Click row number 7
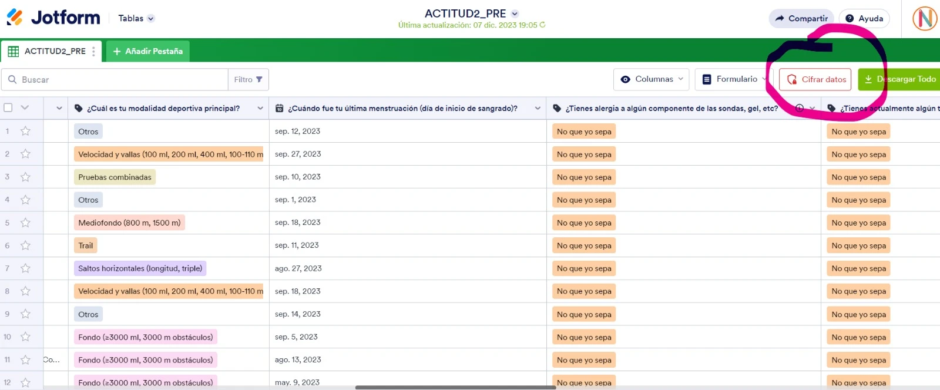The width and height of the screenshot is (940, 390). (7, 268)
